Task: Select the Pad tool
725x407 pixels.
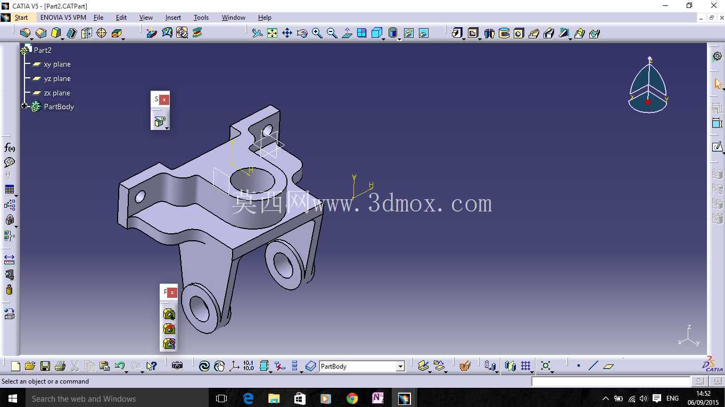Action: [x=457, y=33]
